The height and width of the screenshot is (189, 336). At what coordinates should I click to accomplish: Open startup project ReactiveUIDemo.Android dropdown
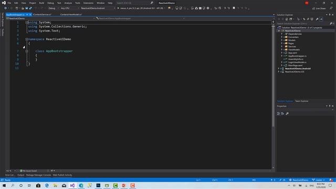pos(98,8)
